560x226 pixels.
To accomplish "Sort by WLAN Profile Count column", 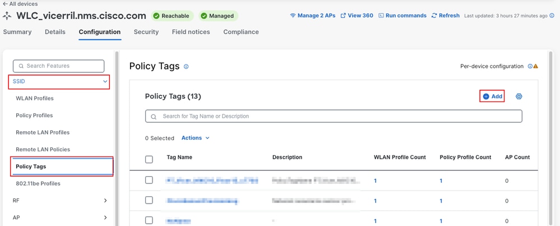I will (x=400, y=158).
